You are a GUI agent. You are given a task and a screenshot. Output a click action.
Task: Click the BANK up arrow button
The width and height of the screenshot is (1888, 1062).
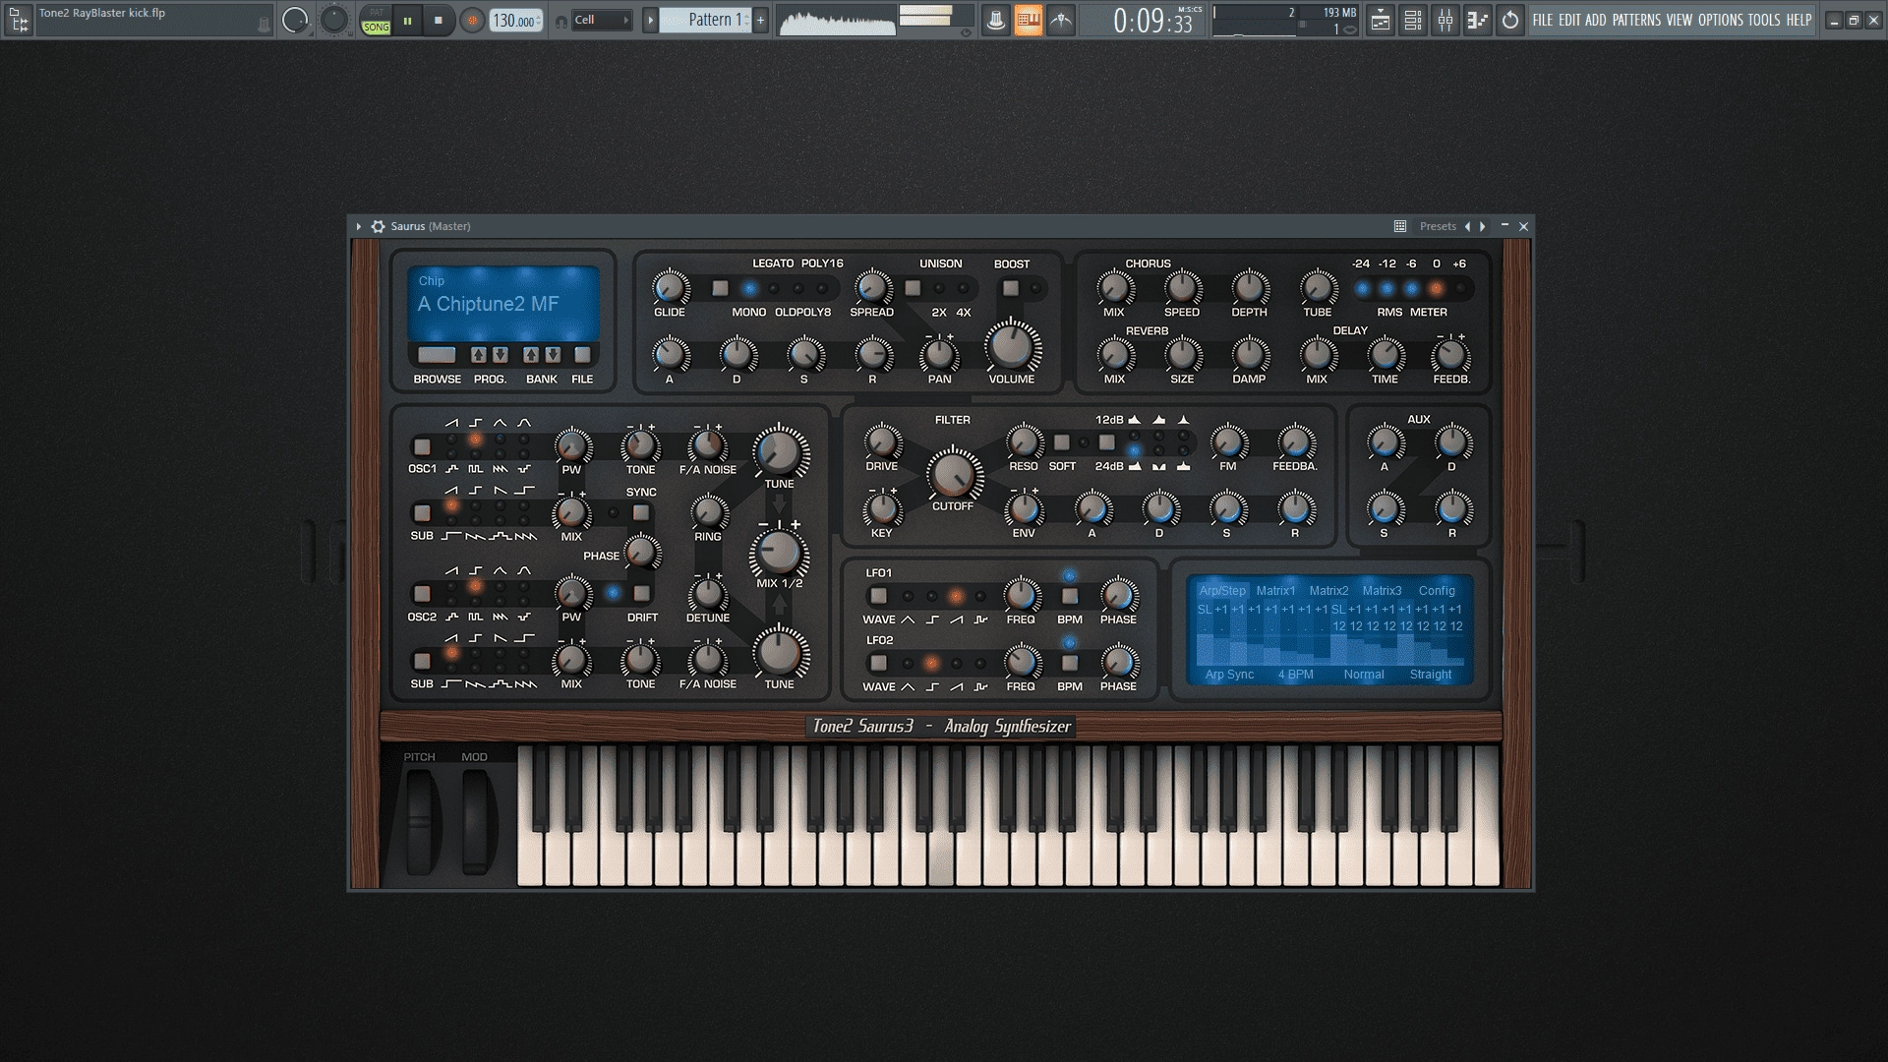point(531,355)
